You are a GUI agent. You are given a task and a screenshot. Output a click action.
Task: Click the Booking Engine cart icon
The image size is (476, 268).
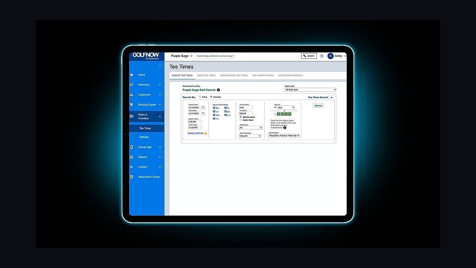tap(132, 105)
